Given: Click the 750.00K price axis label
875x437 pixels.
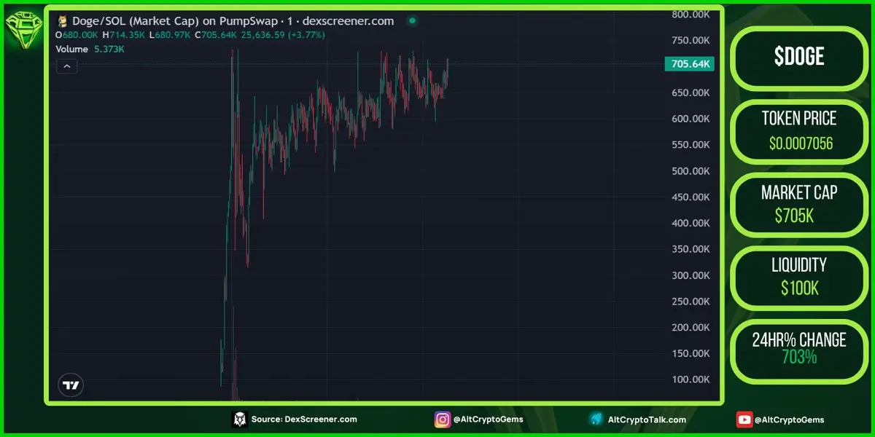Looking at the screenshot, I should (690, 41).
